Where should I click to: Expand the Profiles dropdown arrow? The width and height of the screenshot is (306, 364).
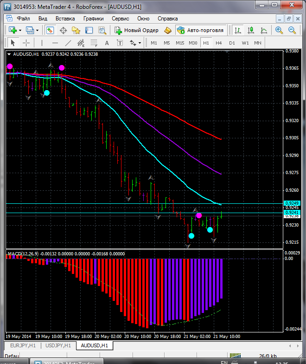[37, 31]
